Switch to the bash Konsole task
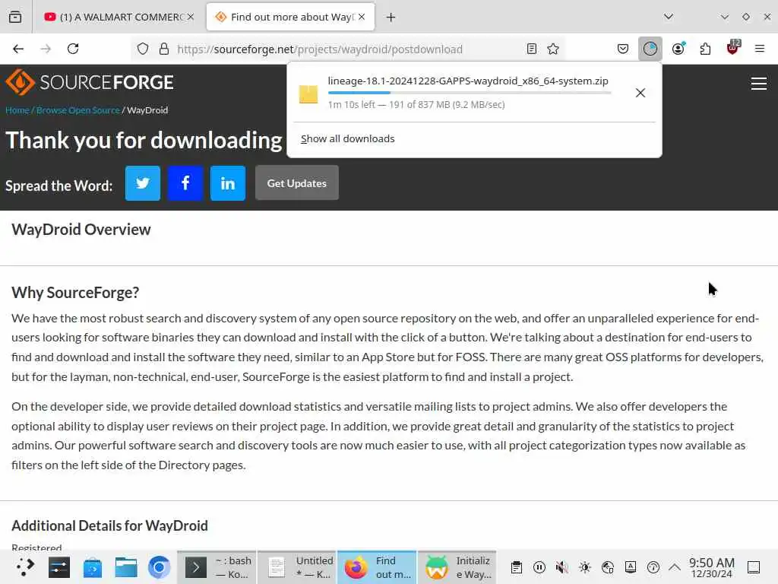The image size is (778, 584). pyautogui.click(x=217, y=567)
